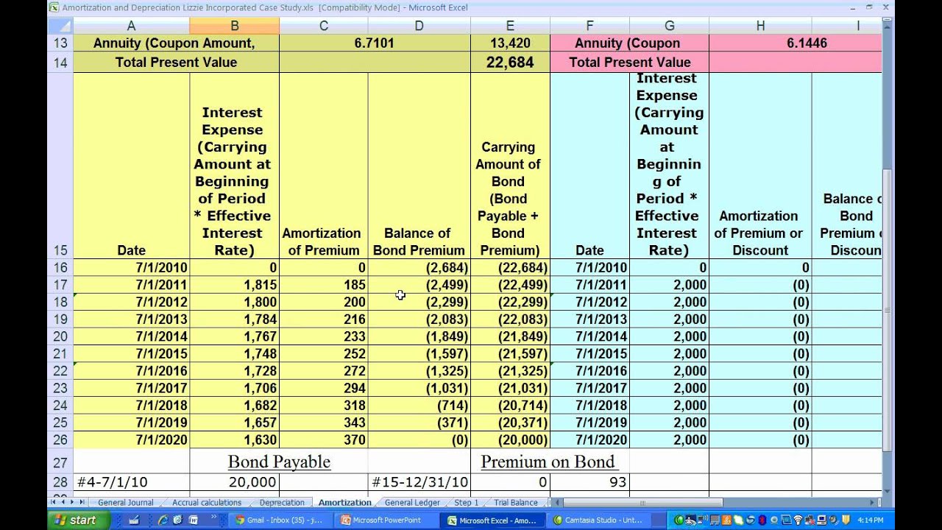Click the 'Premium on Bond' T-account heading
This screenshot has height=530, width=942.
click(548, 462)
